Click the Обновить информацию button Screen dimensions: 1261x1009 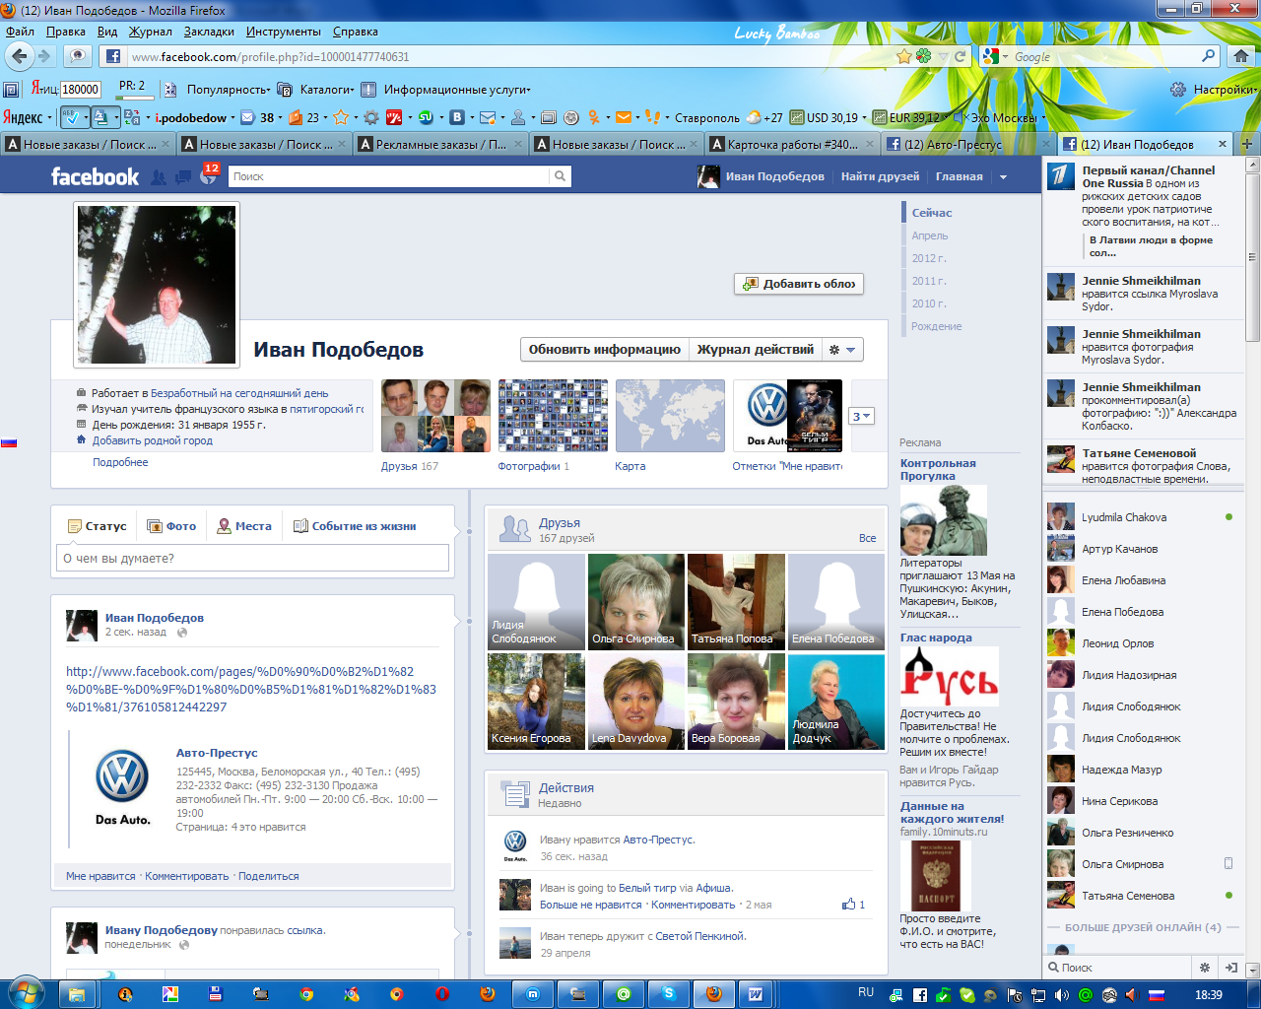[x=604, y=350]
